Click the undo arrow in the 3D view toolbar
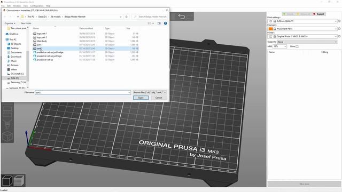The height and width of the screenshot is (192, 342). 182,17
